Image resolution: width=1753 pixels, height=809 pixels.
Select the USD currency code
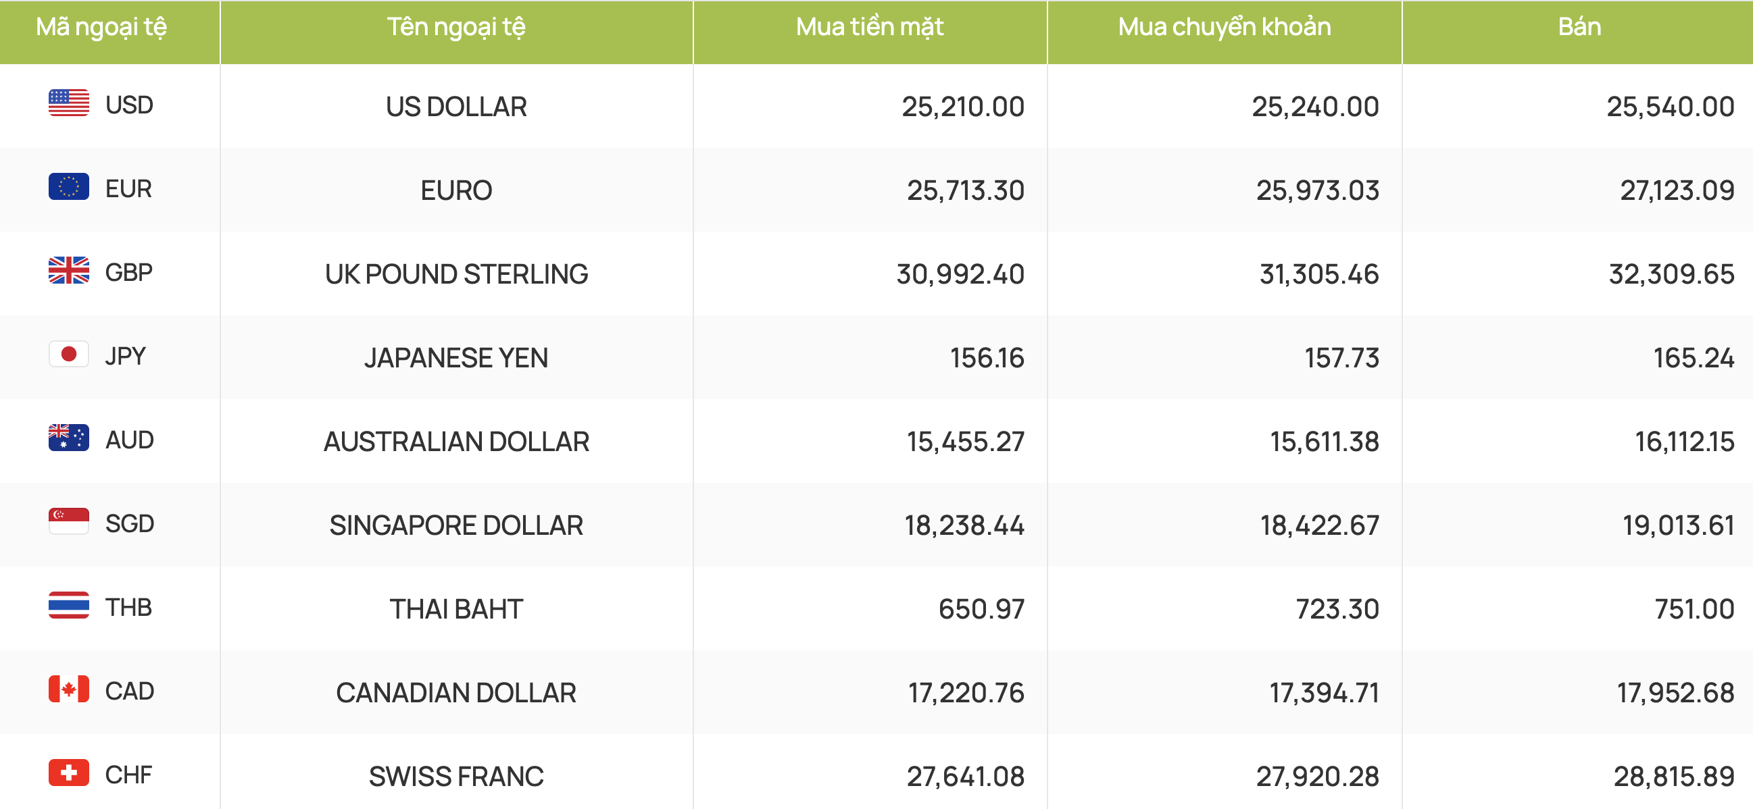pos(129,105)
